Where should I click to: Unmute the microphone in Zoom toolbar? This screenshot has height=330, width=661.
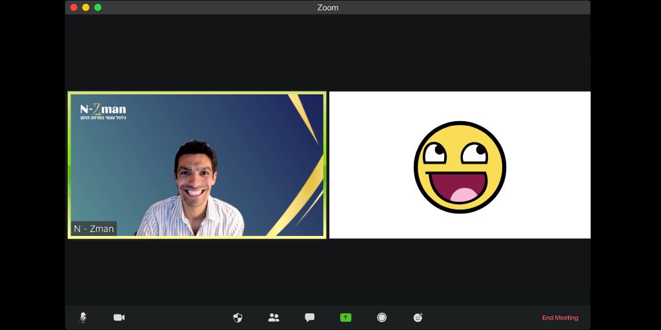83,317
